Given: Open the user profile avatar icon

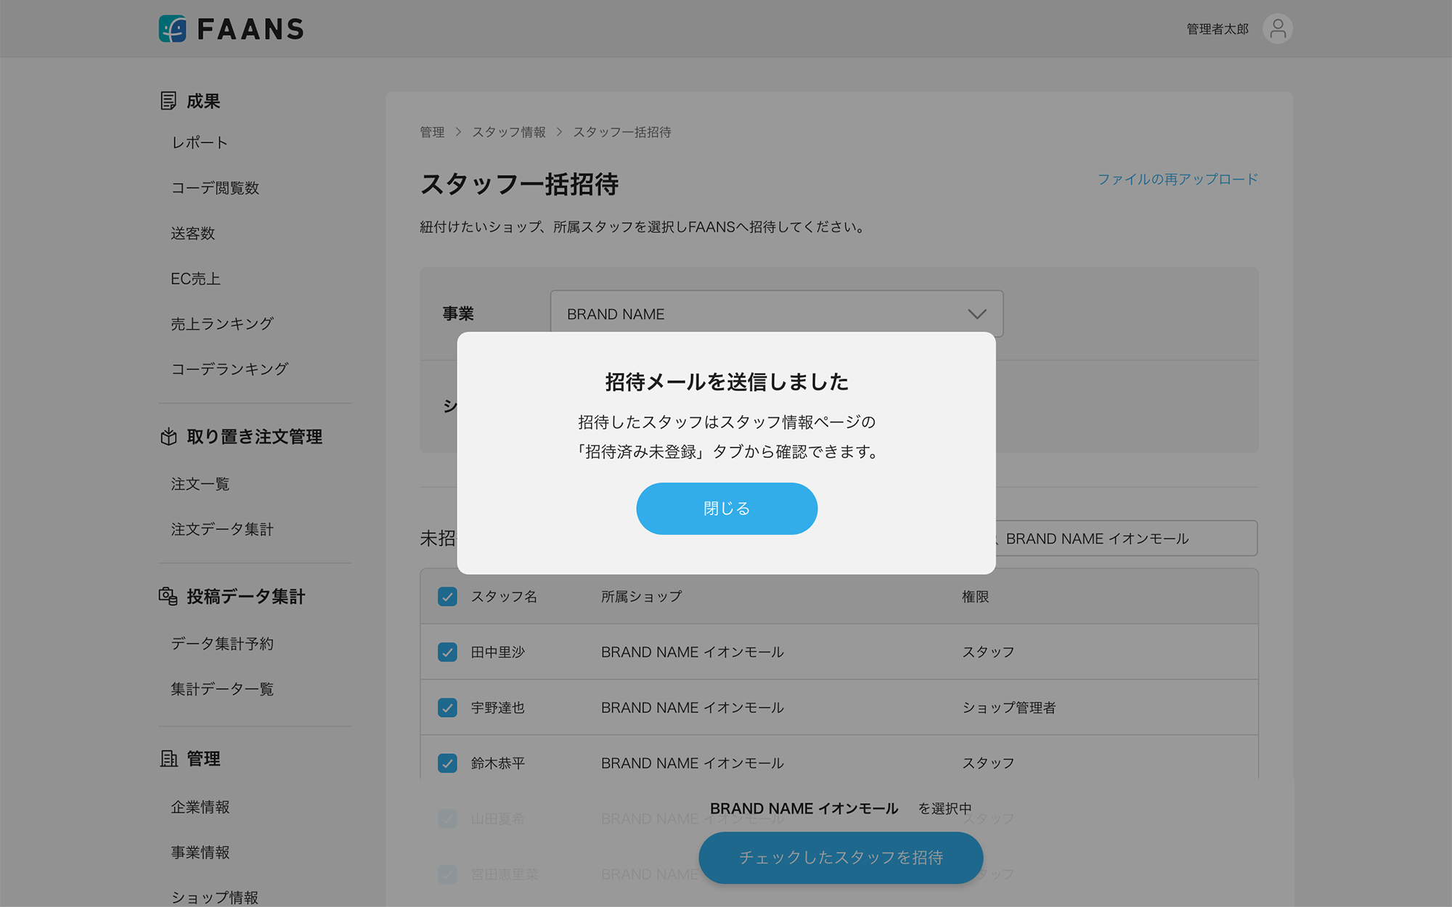Looking at the screenshot, I should tap(1277, 29).
